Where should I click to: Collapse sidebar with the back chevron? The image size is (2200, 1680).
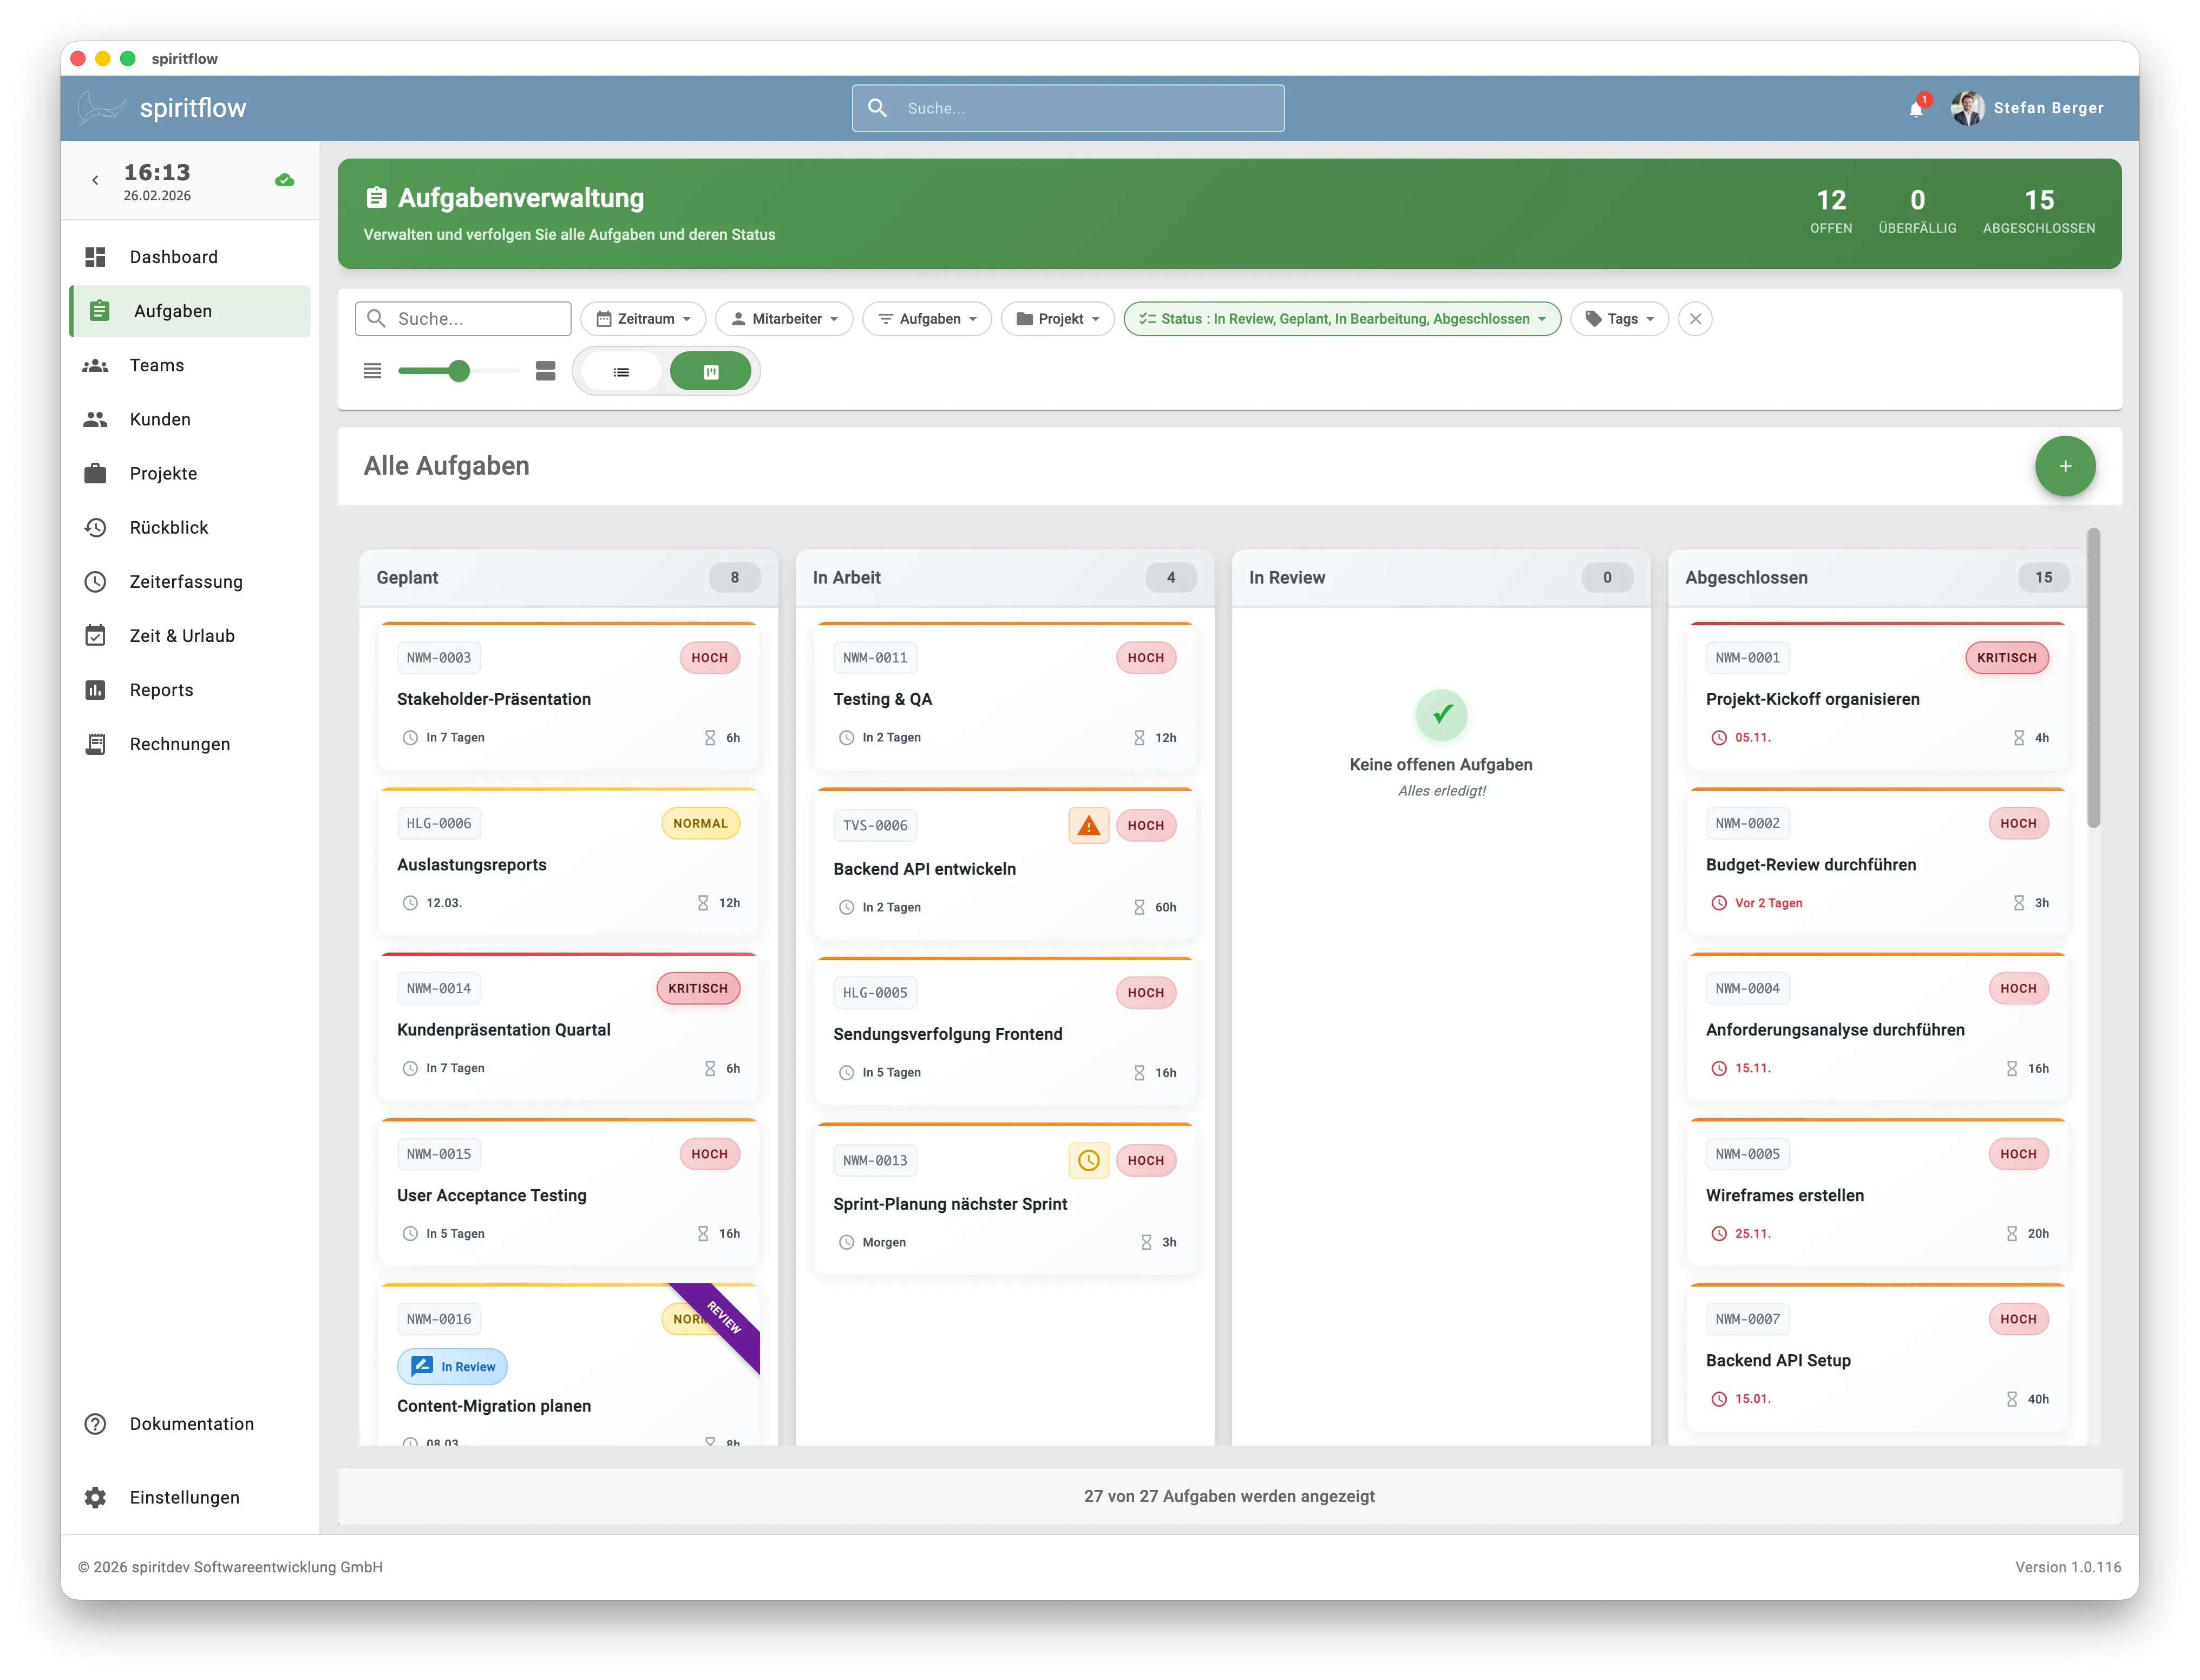(x=95, y=181)
